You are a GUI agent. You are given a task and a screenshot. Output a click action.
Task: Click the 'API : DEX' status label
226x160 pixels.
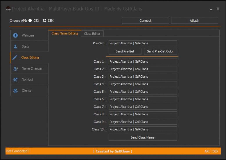pos(211,151)
